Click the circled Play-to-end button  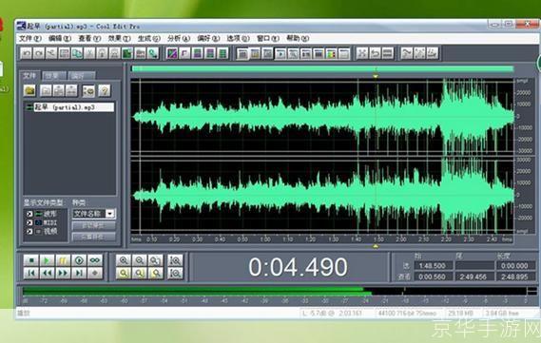(79, 260)
